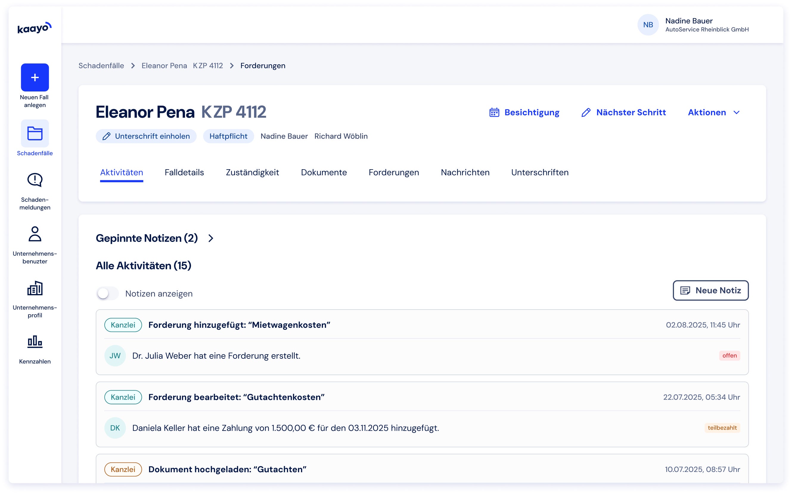This screenshot has width=792, height=494.
Task: Click the note icon in Neue Notiz
Action: coord(685,291)
